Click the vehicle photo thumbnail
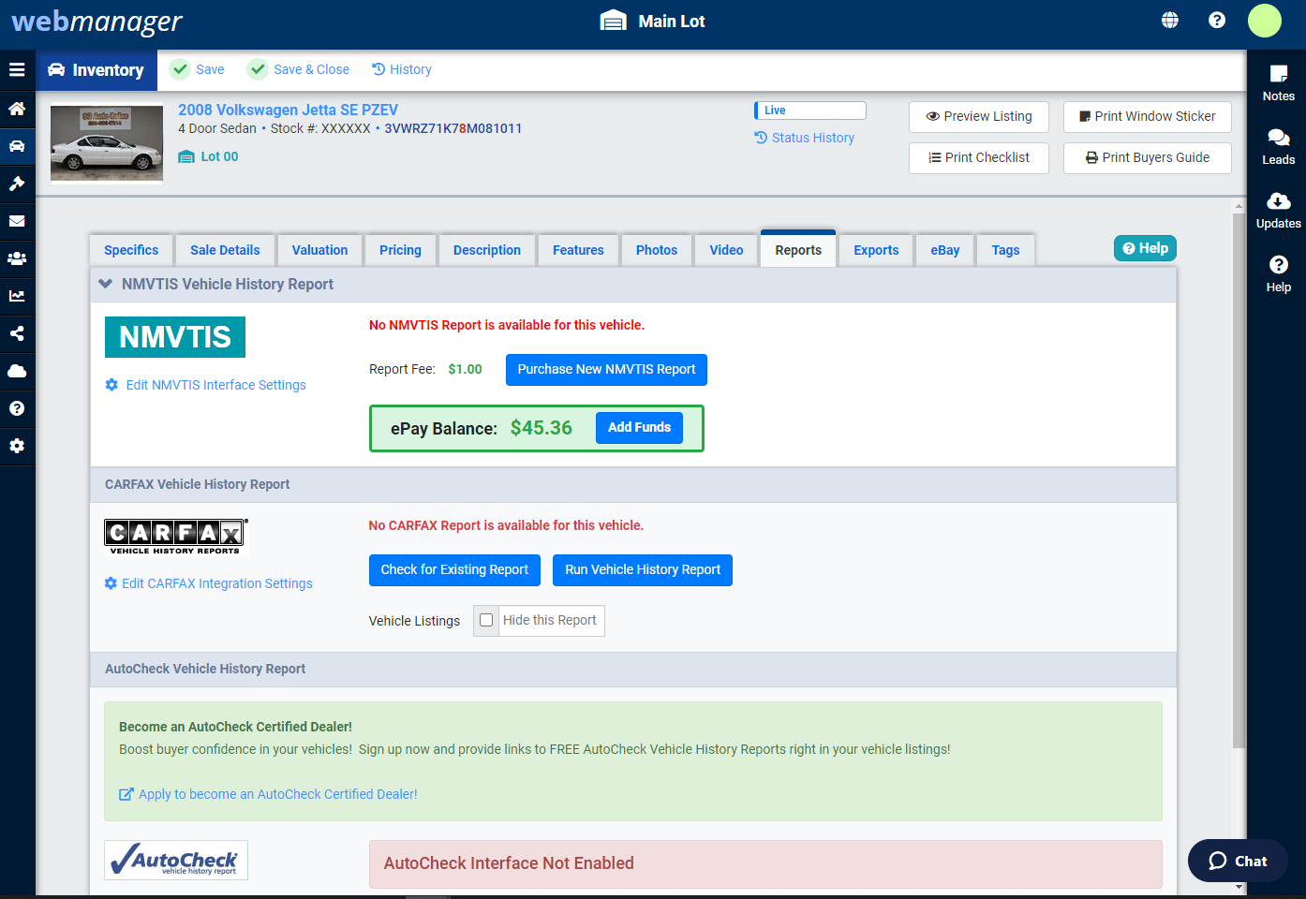1306x899 pixels. point(107,143)
